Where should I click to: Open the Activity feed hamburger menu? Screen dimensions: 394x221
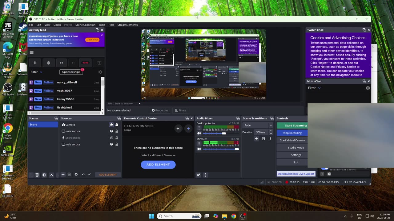point(31,52)
